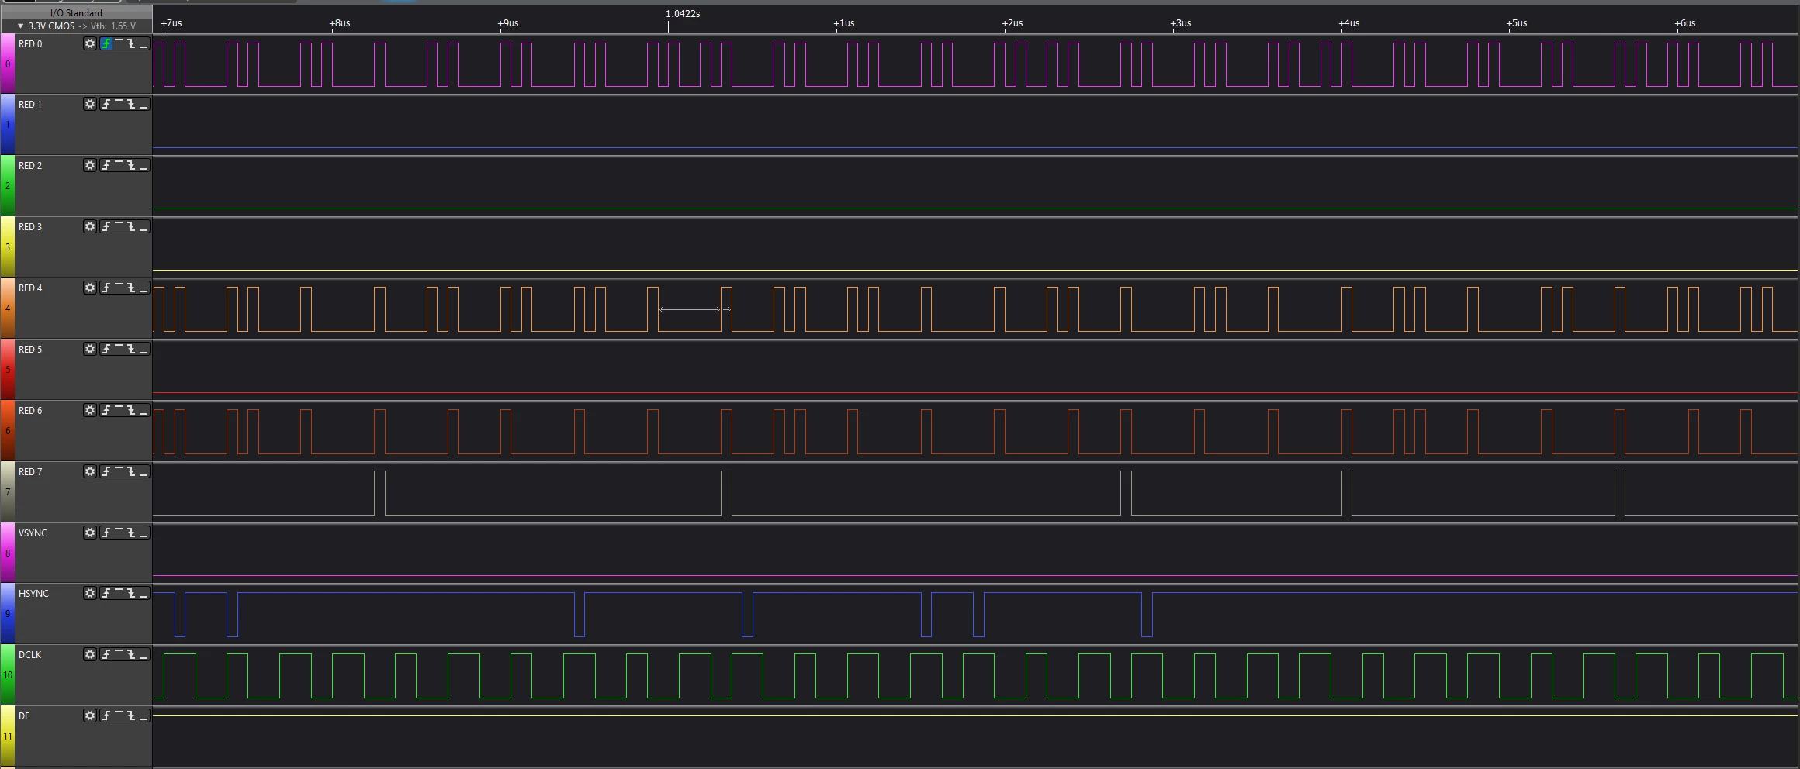The image size is (1800, 769).
Task: Select the DCLK channel name
Action: point(30,655)
